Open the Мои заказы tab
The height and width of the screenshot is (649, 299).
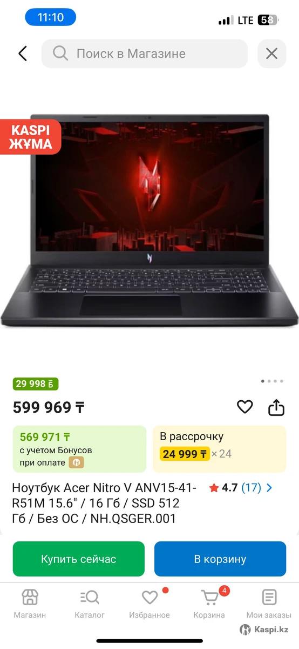(x=269, y=604)
